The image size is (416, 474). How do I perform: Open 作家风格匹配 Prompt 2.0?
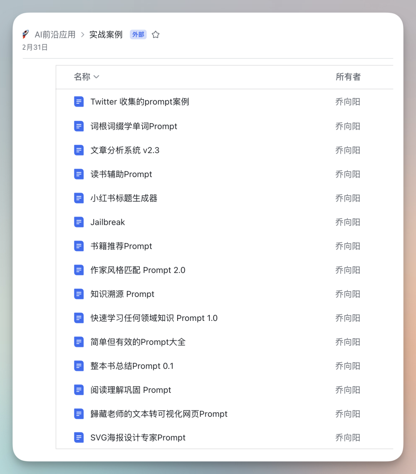(x=138, y=270)
